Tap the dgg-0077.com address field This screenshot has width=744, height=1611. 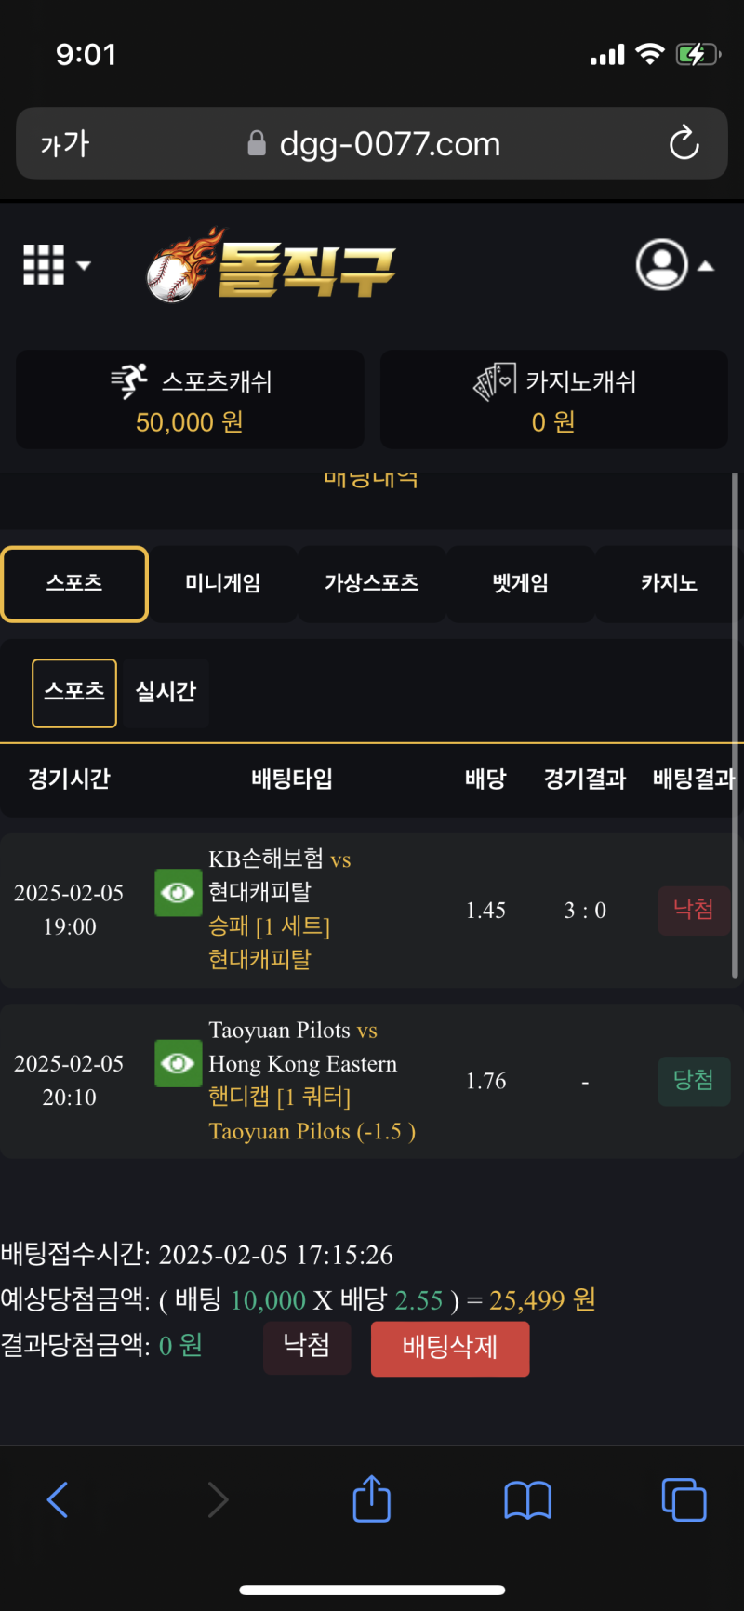(389, 144)
